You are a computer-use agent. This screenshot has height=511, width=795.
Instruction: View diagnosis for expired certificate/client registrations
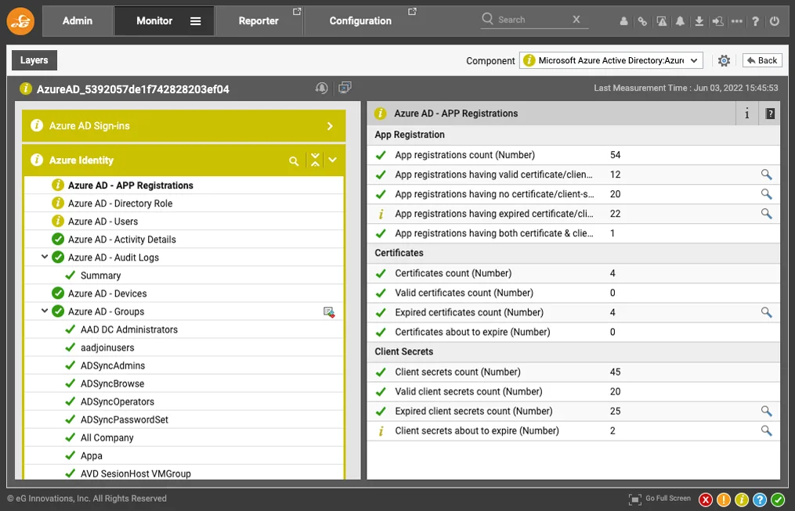click(766, 214)
